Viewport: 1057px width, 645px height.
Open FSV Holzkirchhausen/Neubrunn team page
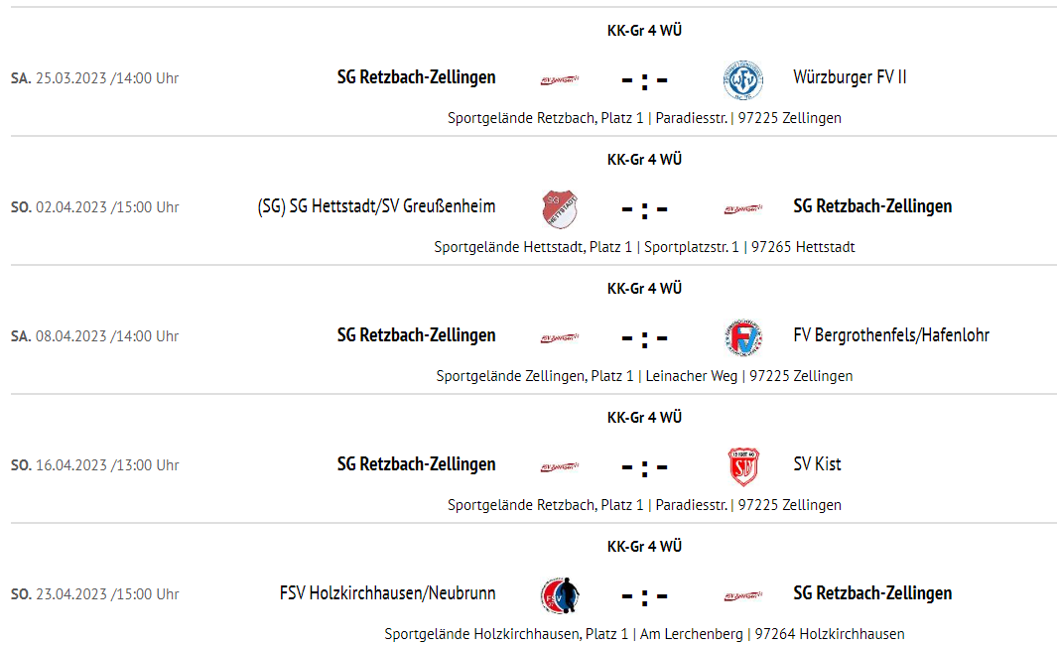click(388, 593)
